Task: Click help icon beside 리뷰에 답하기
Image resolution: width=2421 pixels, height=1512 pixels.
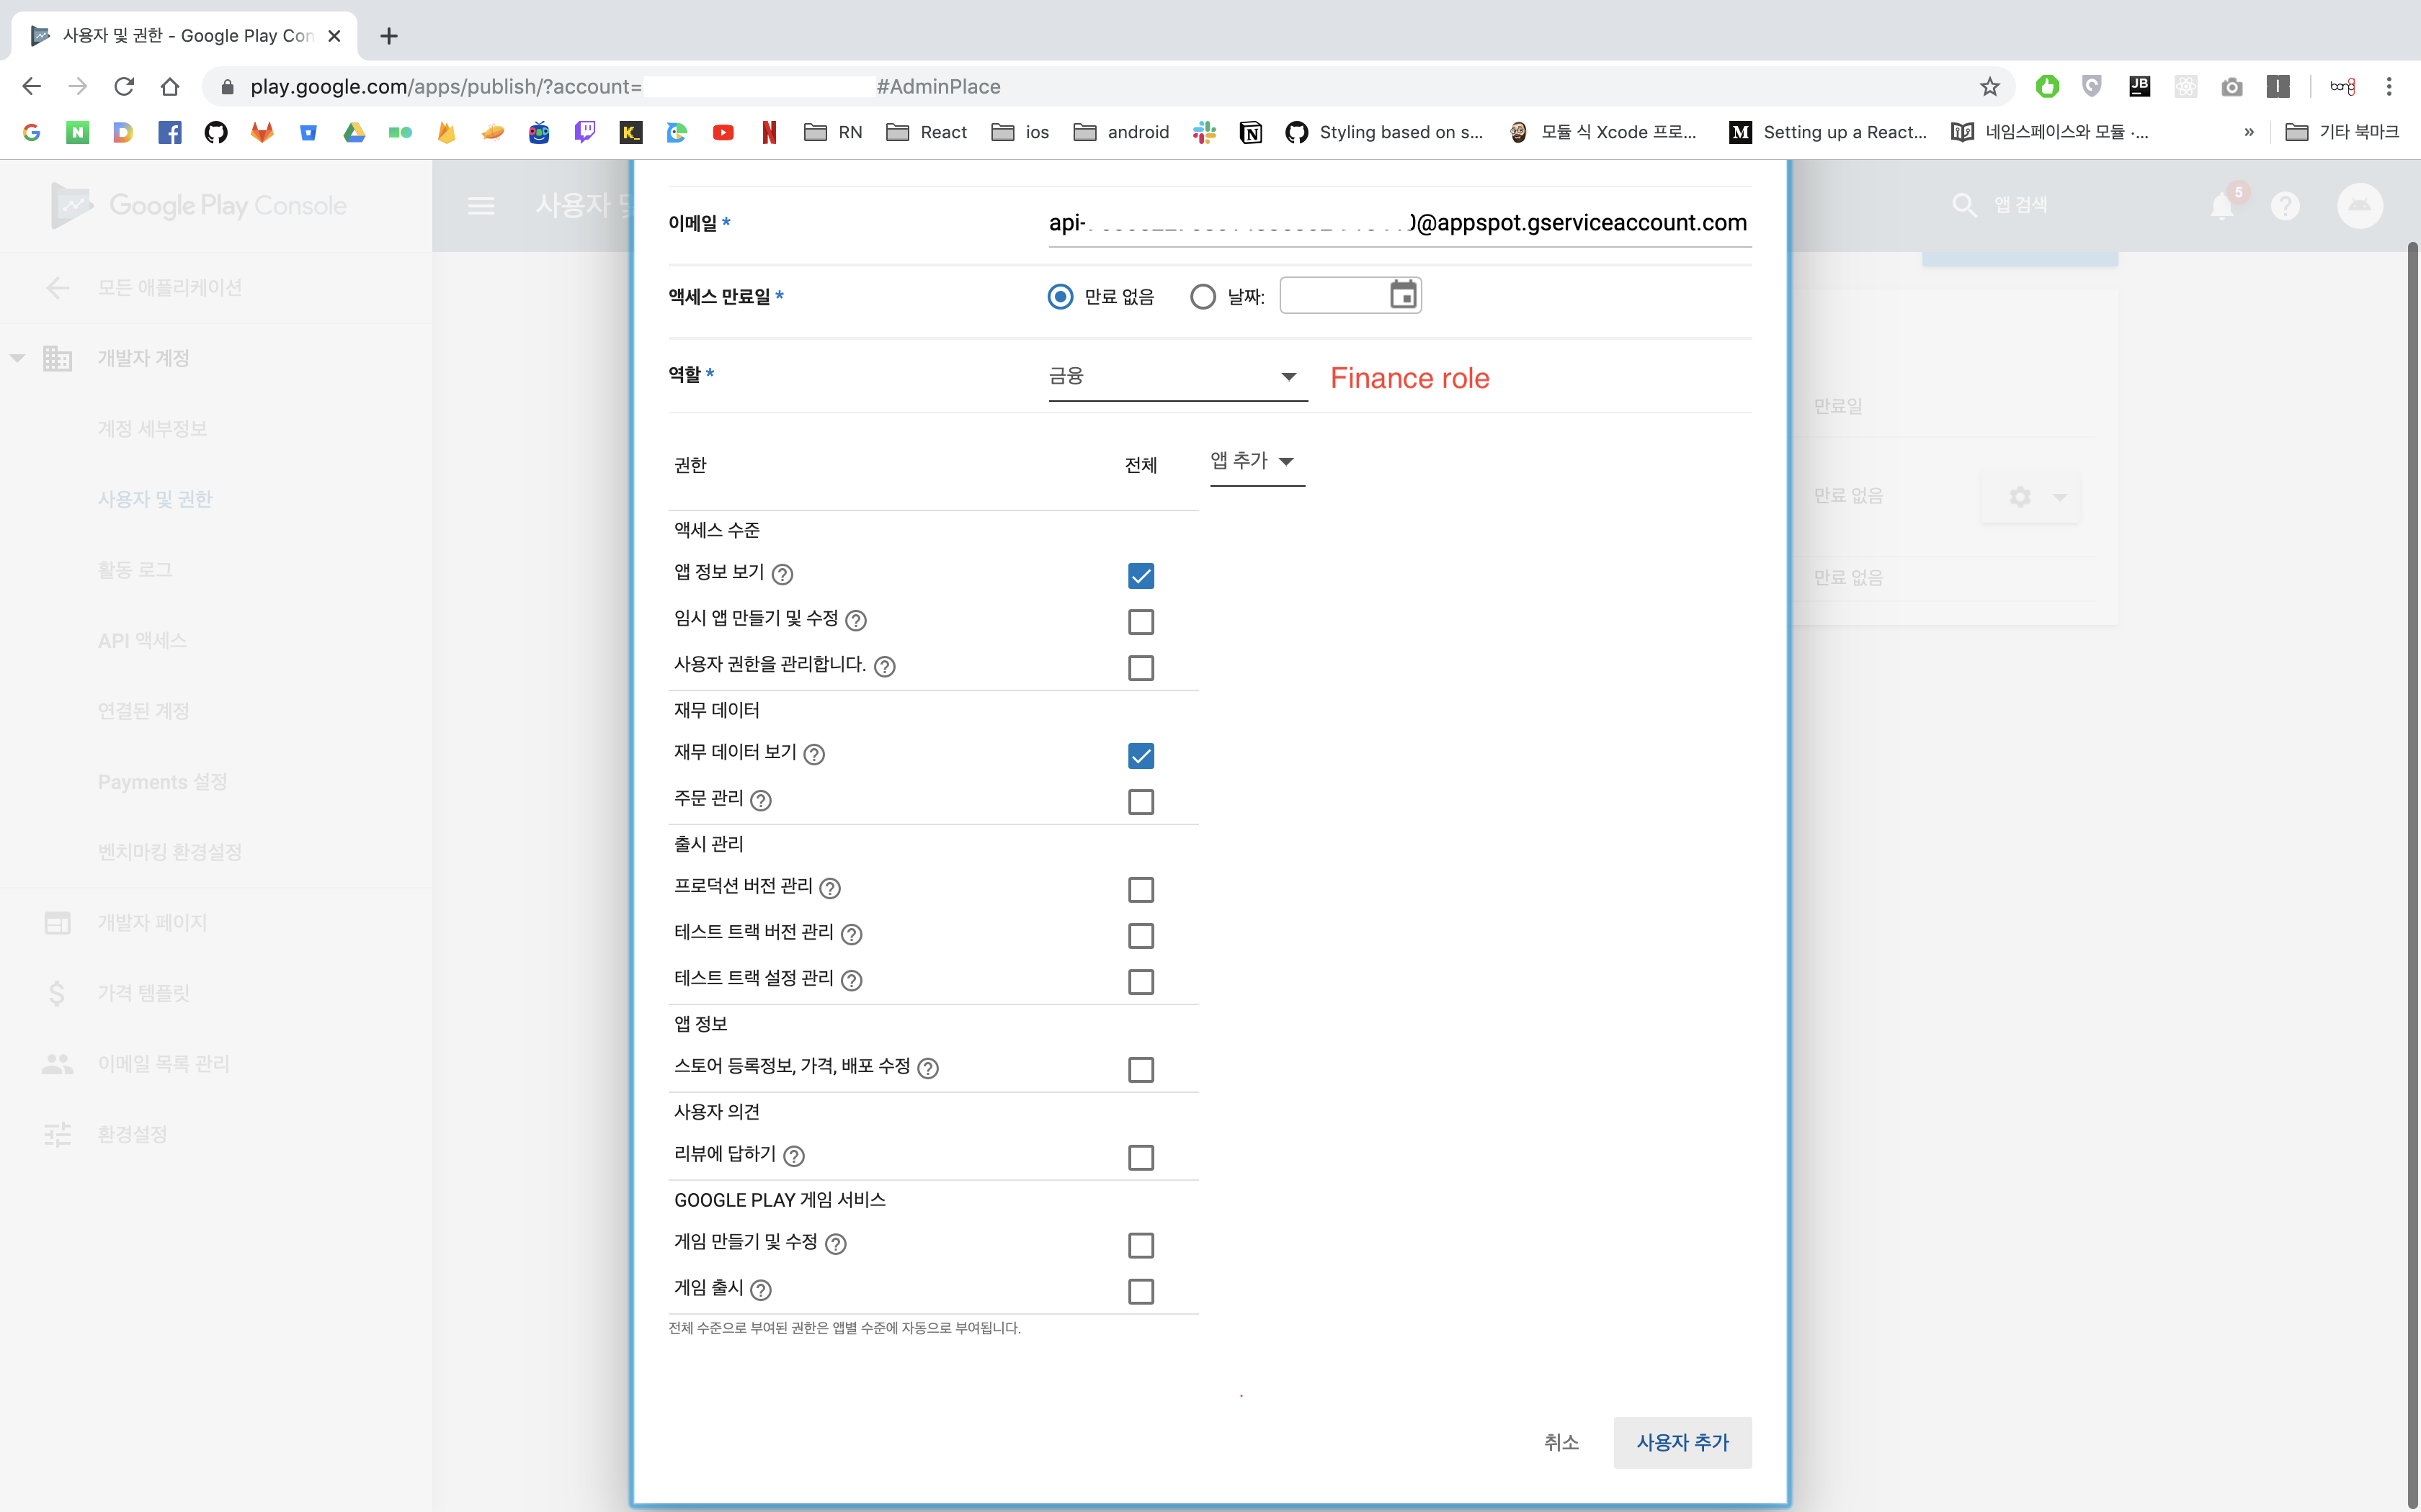Action: [x=794, y=1156]
